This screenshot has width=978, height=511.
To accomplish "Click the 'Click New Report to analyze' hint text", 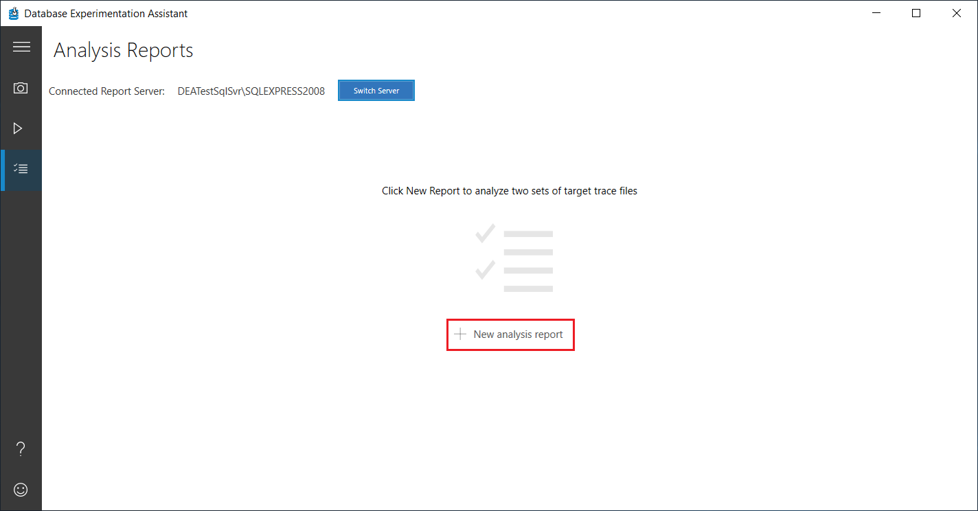I will point(510,191).
